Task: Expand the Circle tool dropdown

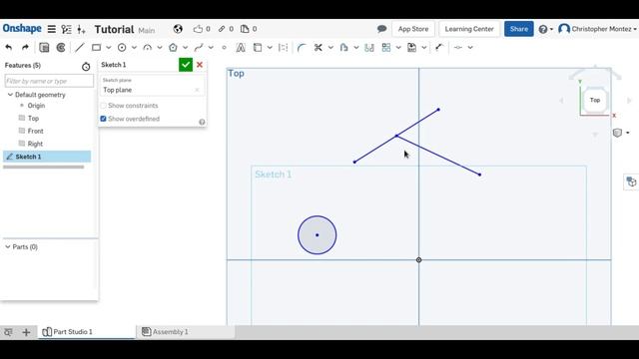Action: tap(134, 48)
